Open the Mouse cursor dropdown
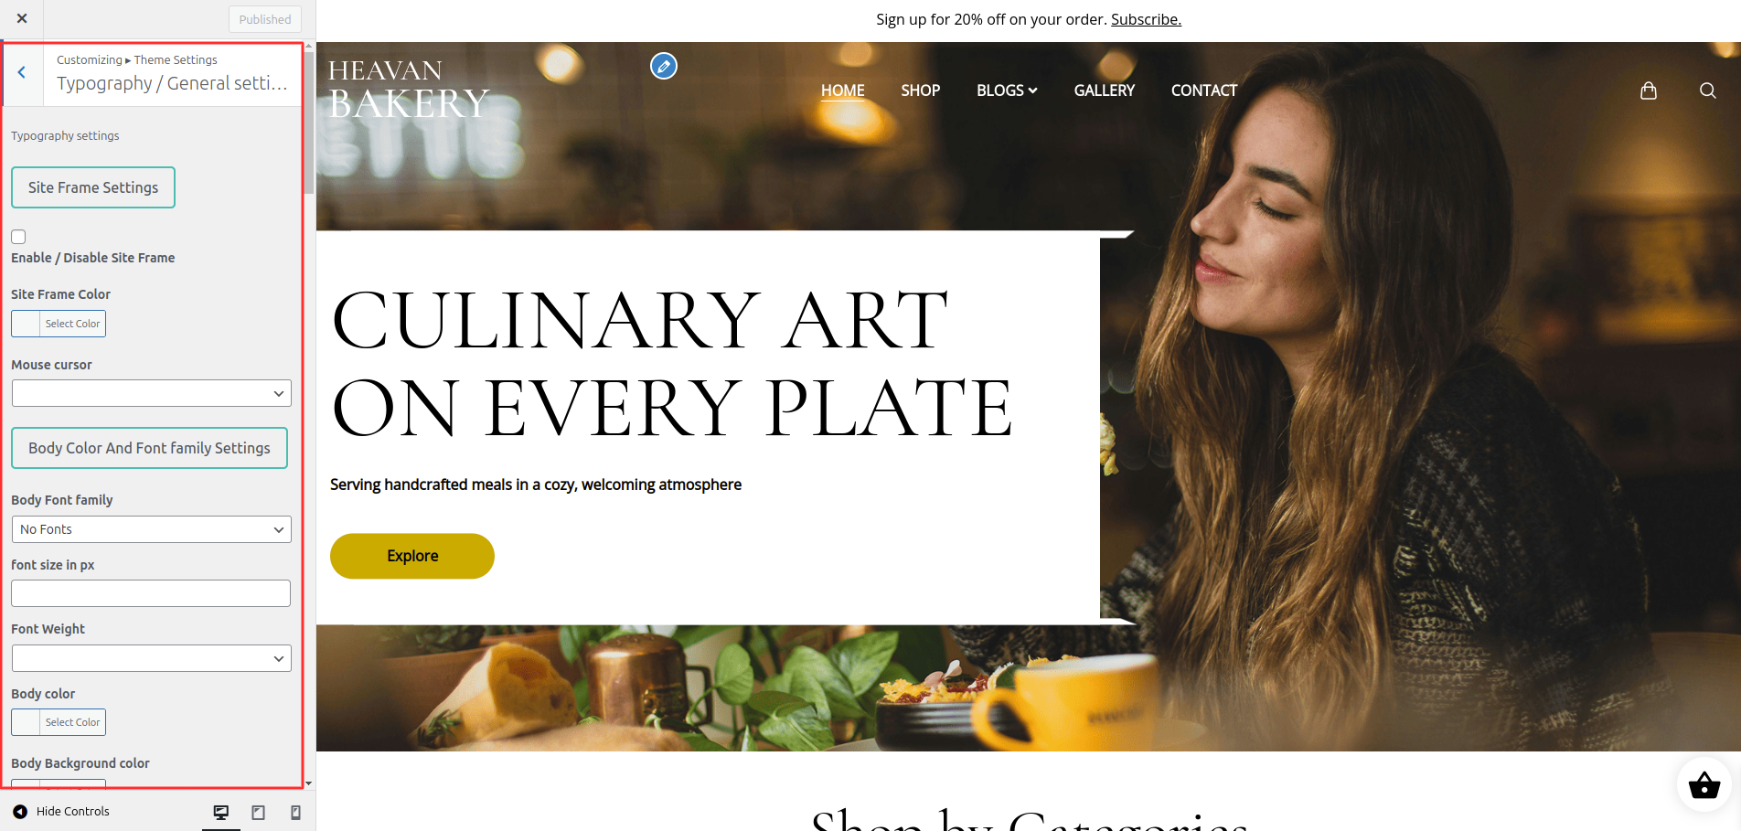Viewport: 1741px width, 831px height. 152,393
